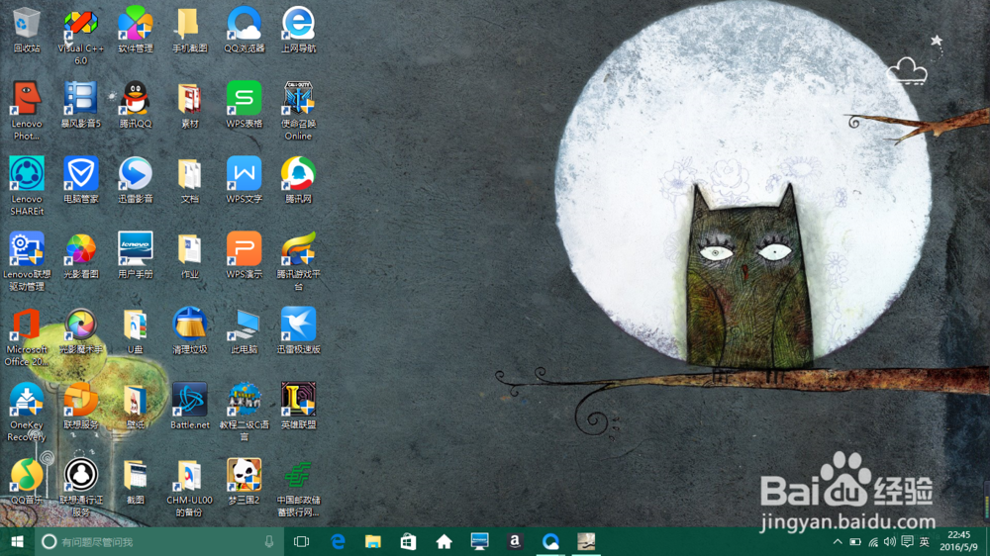Open battery status in system tray
This screenshot has width=990, height=556.
click(x=855, y=541)
